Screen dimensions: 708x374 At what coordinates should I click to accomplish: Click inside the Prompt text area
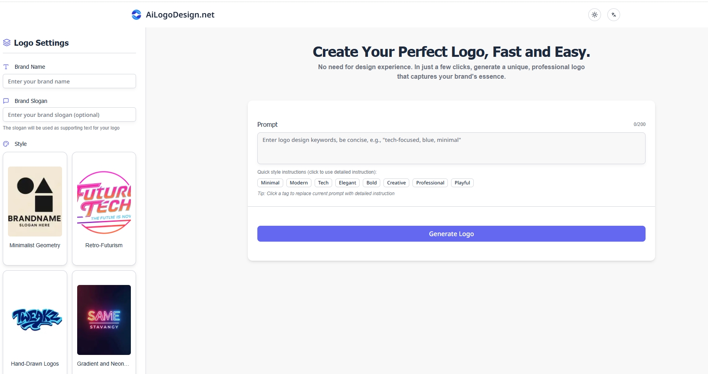tap(451, 148)
